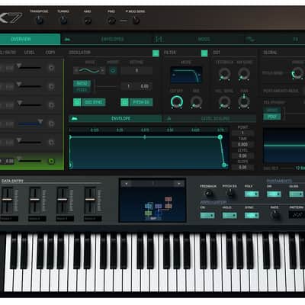
Task: Click the first Data Entry slider
Action: (x=7, y=201)
